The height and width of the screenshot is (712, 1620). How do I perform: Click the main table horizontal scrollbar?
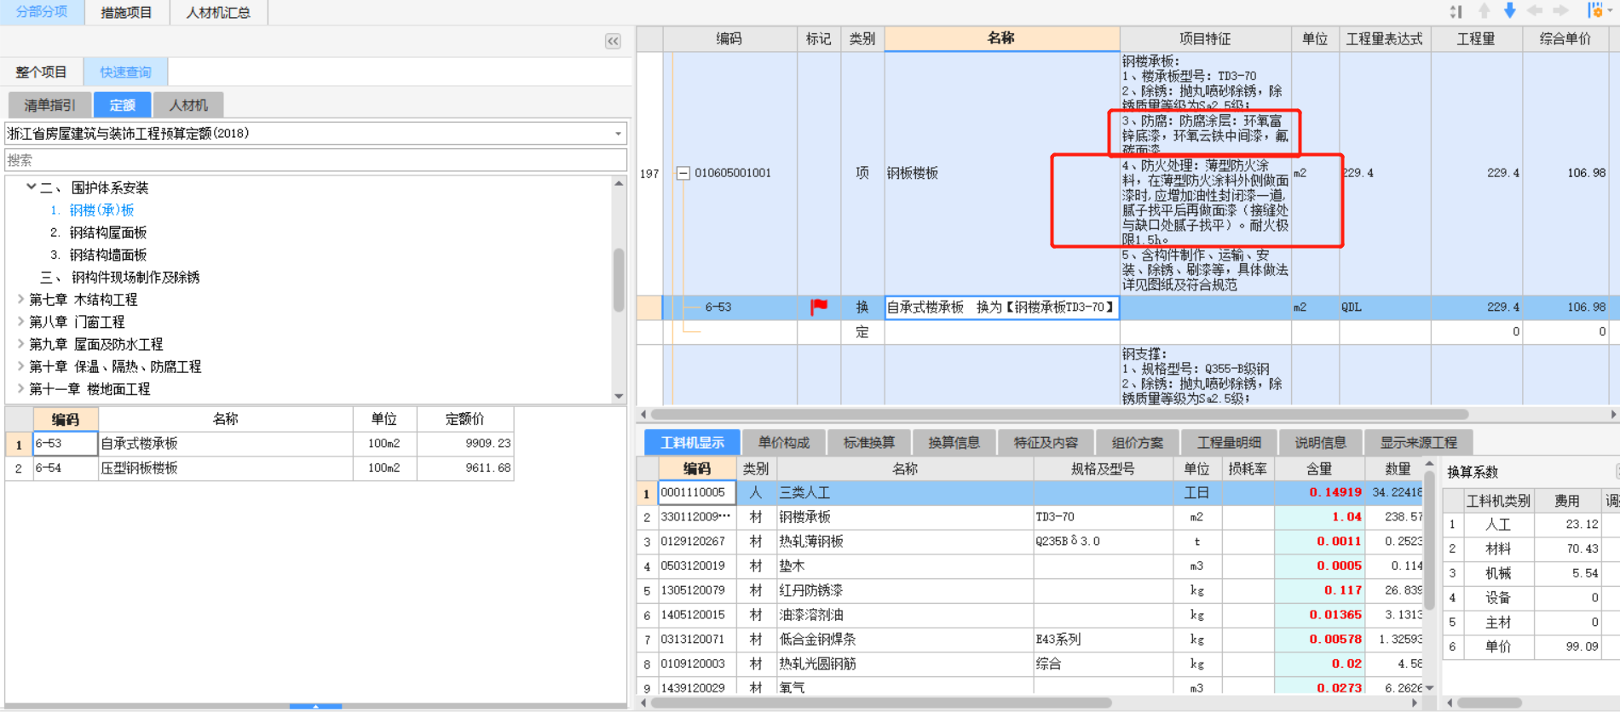pos(1059,415)
